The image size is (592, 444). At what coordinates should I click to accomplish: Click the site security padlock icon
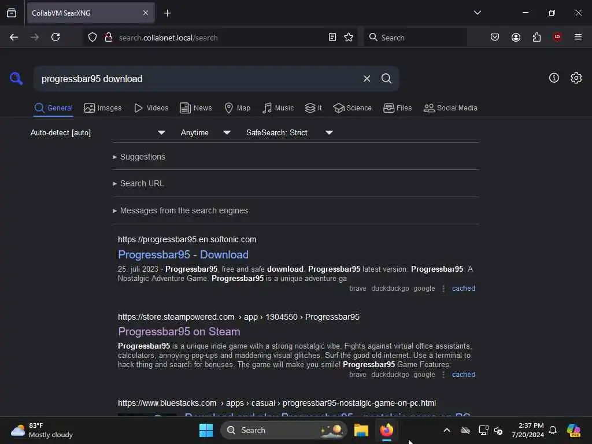[109, 37]
